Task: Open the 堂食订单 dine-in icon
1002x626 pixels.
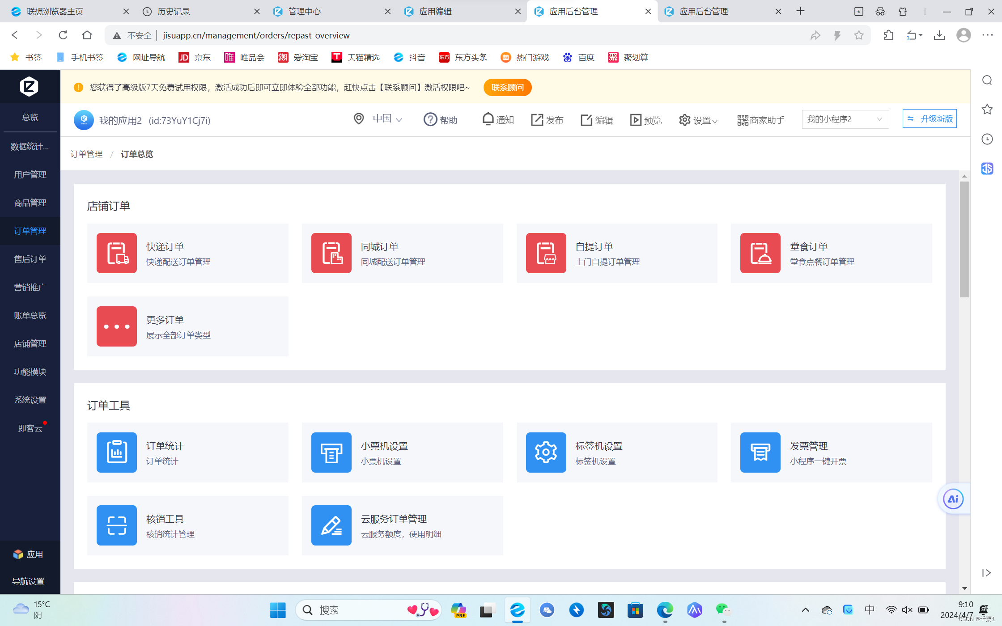Action: (x=760, y=253)
